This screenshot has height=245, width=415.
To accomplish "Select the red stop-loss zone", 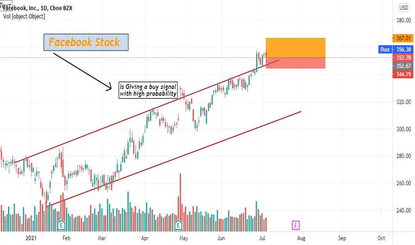I will pyautogui.click(x=295, y=63).
